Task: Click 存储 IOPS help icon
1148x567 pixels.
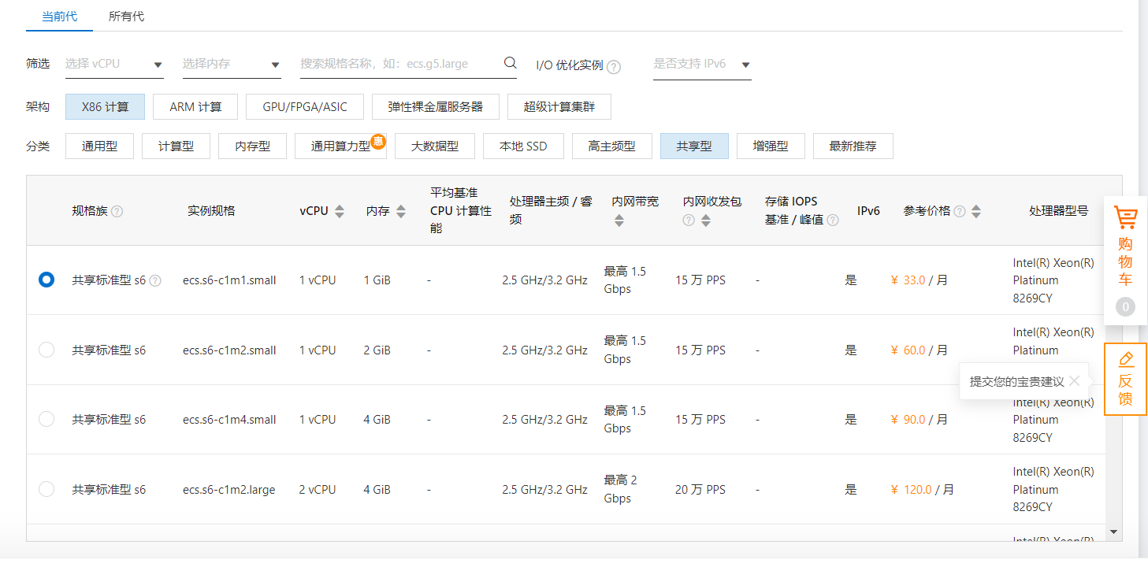Action: click(832, 220)
